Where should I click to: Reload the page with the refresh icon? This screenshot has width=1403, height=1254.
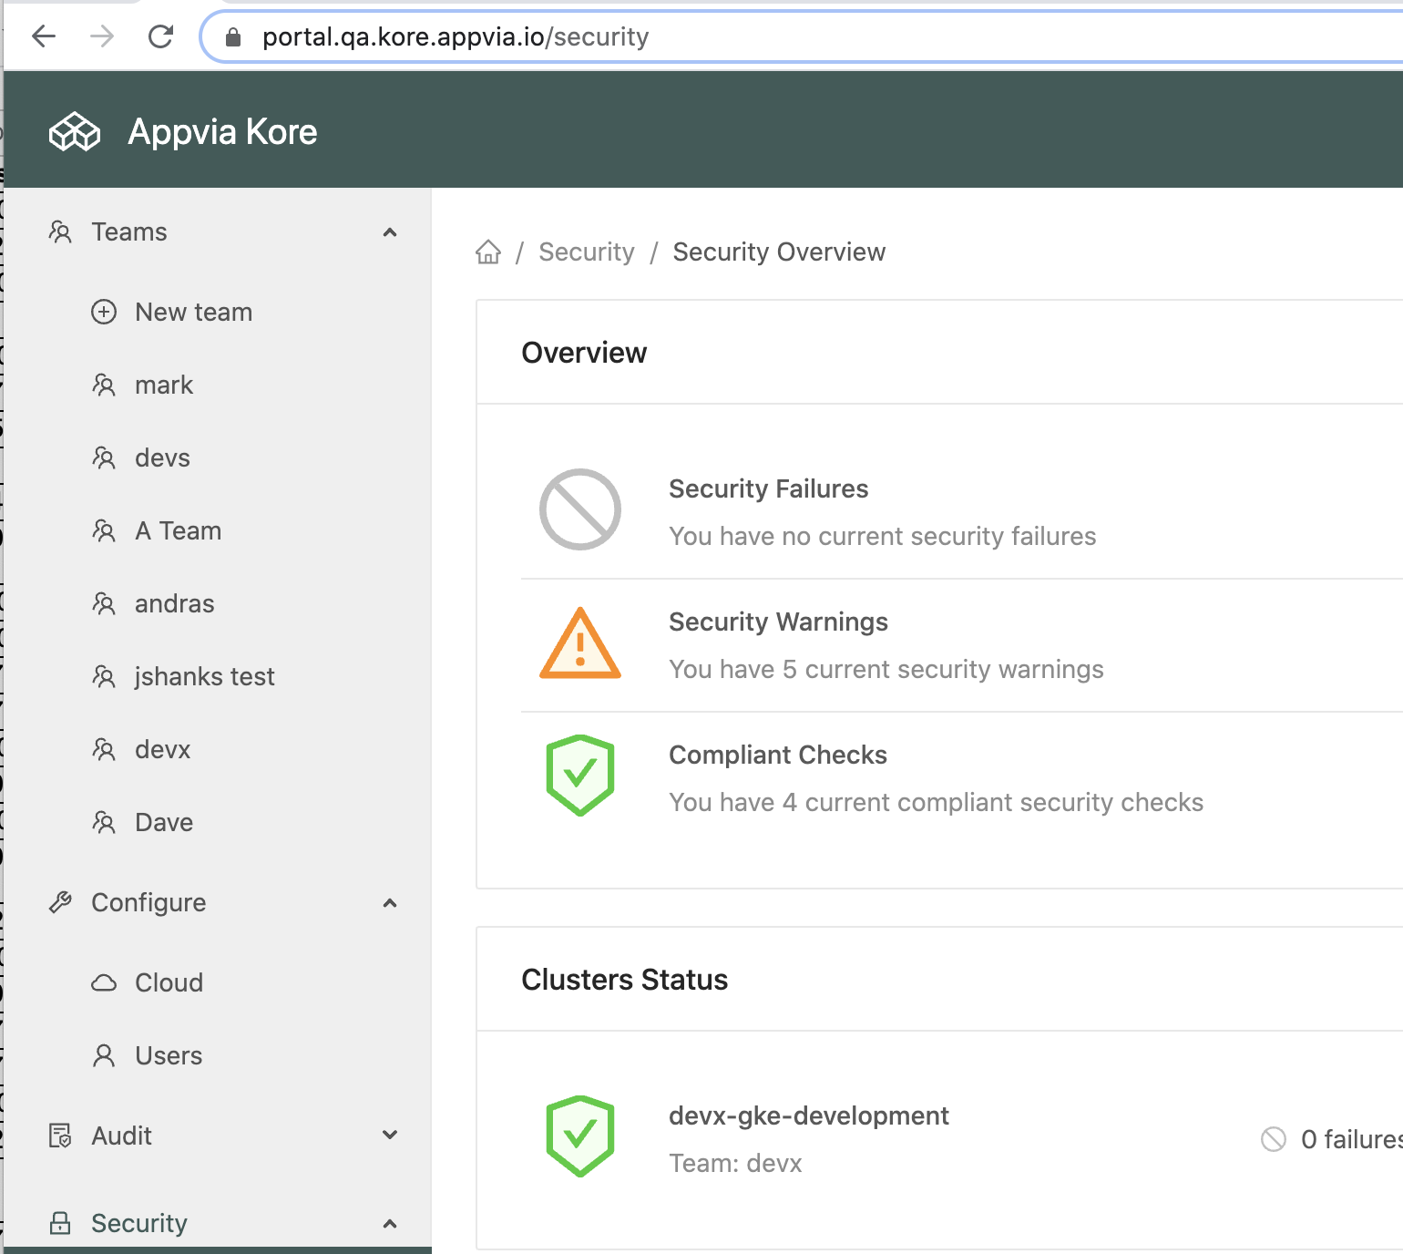[x=161, y=36]
